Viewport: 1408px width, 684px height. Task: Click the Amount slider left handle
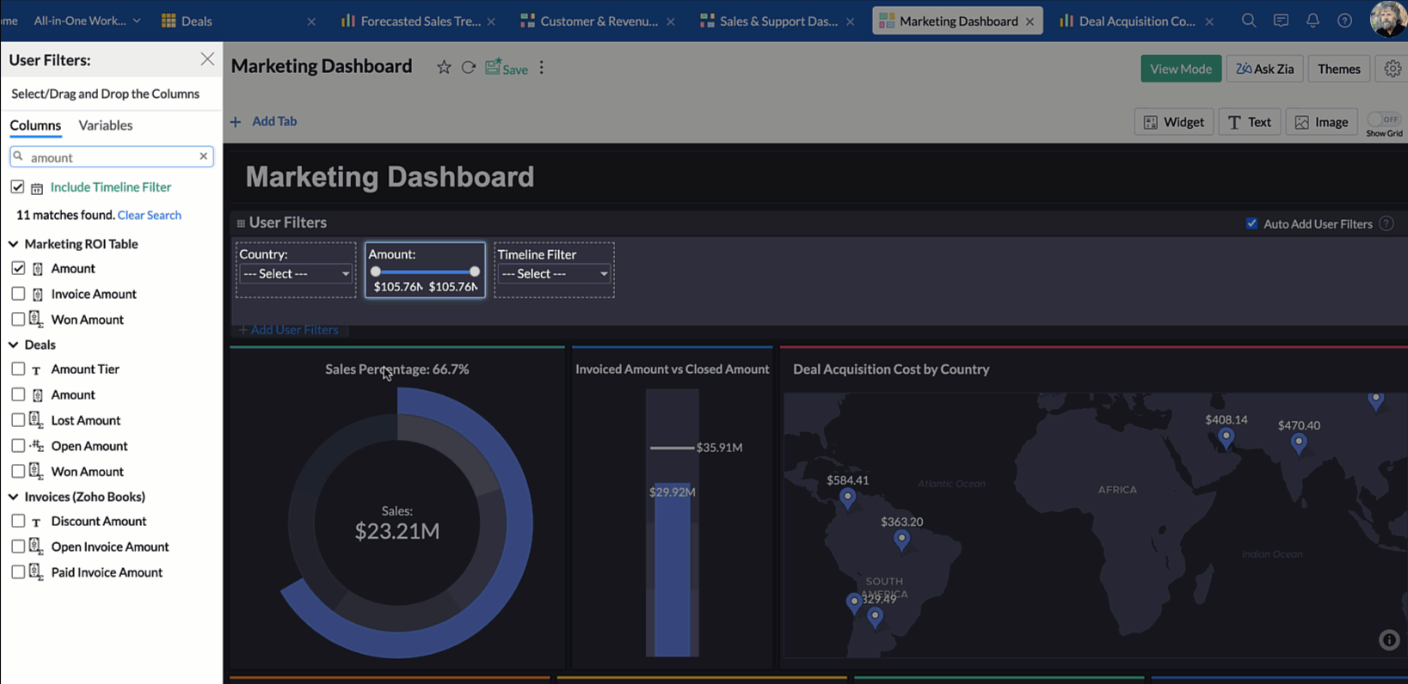pyautogui.click(x=376, y=272)
